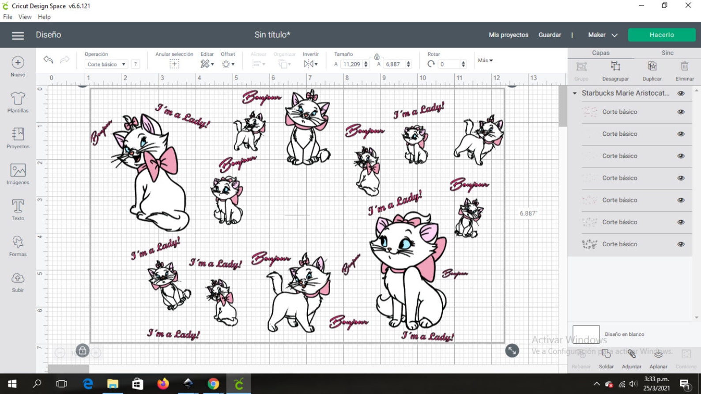
Task: Toggle visibility of sixth Corte básico layer
Action: tap(681, 222)
